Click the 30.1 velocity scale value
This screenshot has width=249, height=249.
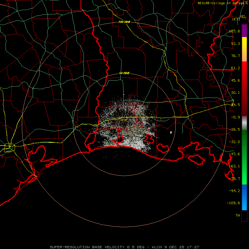[235, 93]
